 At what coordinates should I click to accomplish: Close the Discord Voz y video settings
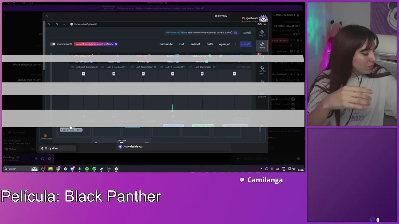pos(46,16)
